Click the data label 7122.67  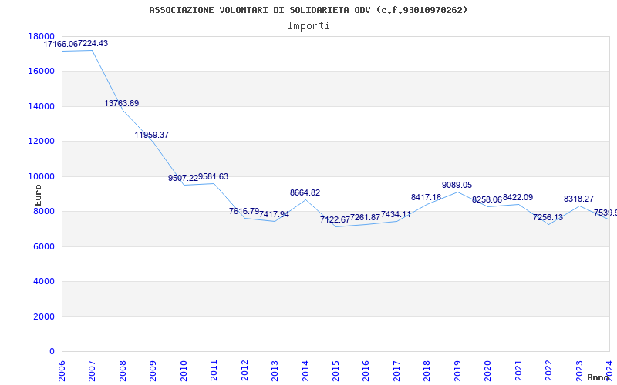tap(335, 219)
